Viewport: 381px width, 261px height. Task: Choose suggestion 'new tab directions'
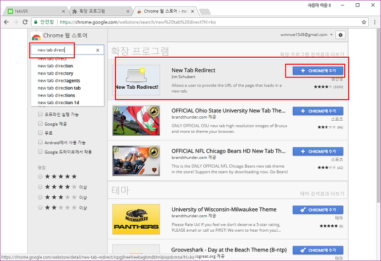coord(56,95)
